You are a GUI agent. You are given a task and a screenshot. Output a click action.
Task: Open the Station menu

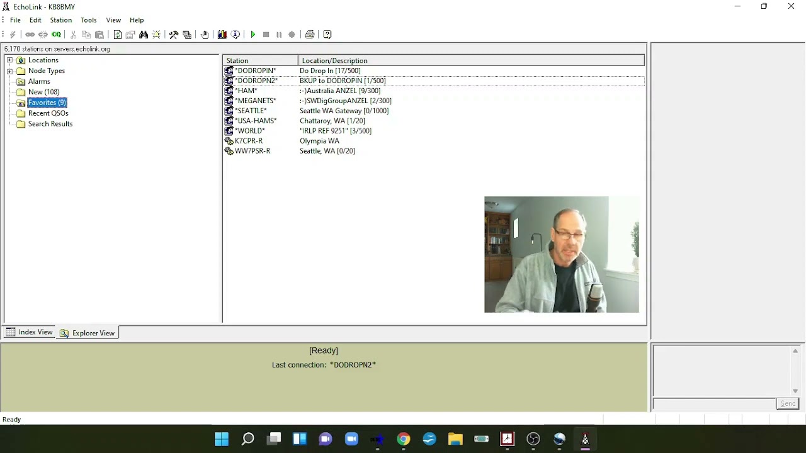pos(61,20)
